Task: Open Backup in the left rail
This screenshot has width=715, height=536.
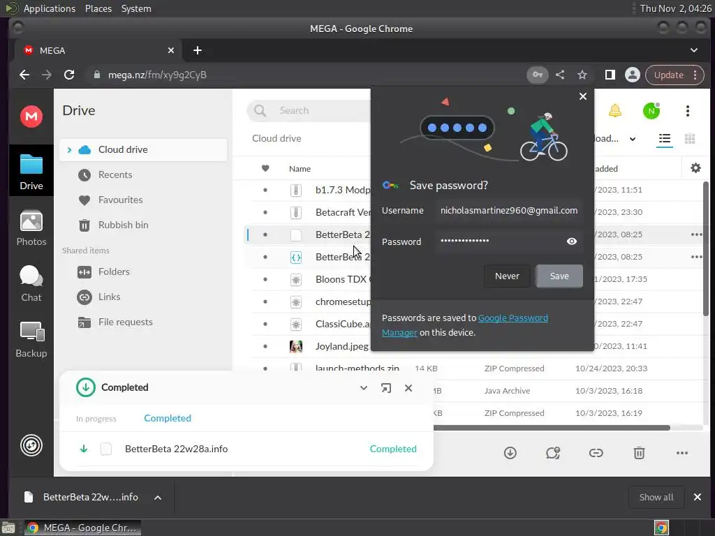Action: pos(31,340)
